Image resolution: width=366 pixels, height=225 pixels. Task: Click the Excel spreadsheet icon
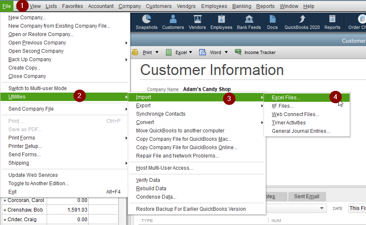click(x=169, y=52)
